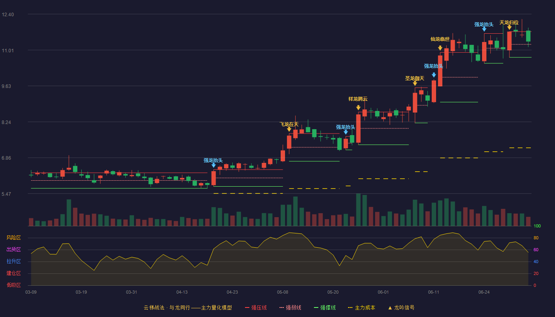Click the 05-08 date label

283,292
